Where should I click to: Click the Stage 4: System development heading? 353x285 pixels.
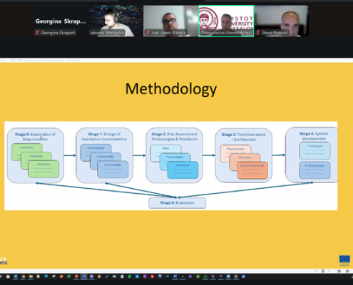314,136
